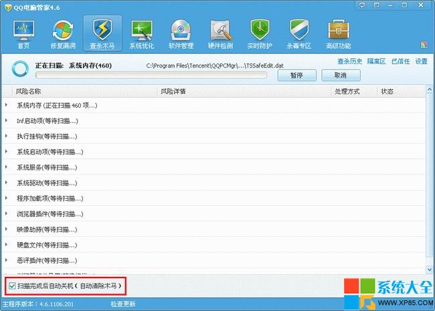The height and width of the screenshot is (311, 435).
Task: Expand the 系统启动项 row
Action: [7, 152]
